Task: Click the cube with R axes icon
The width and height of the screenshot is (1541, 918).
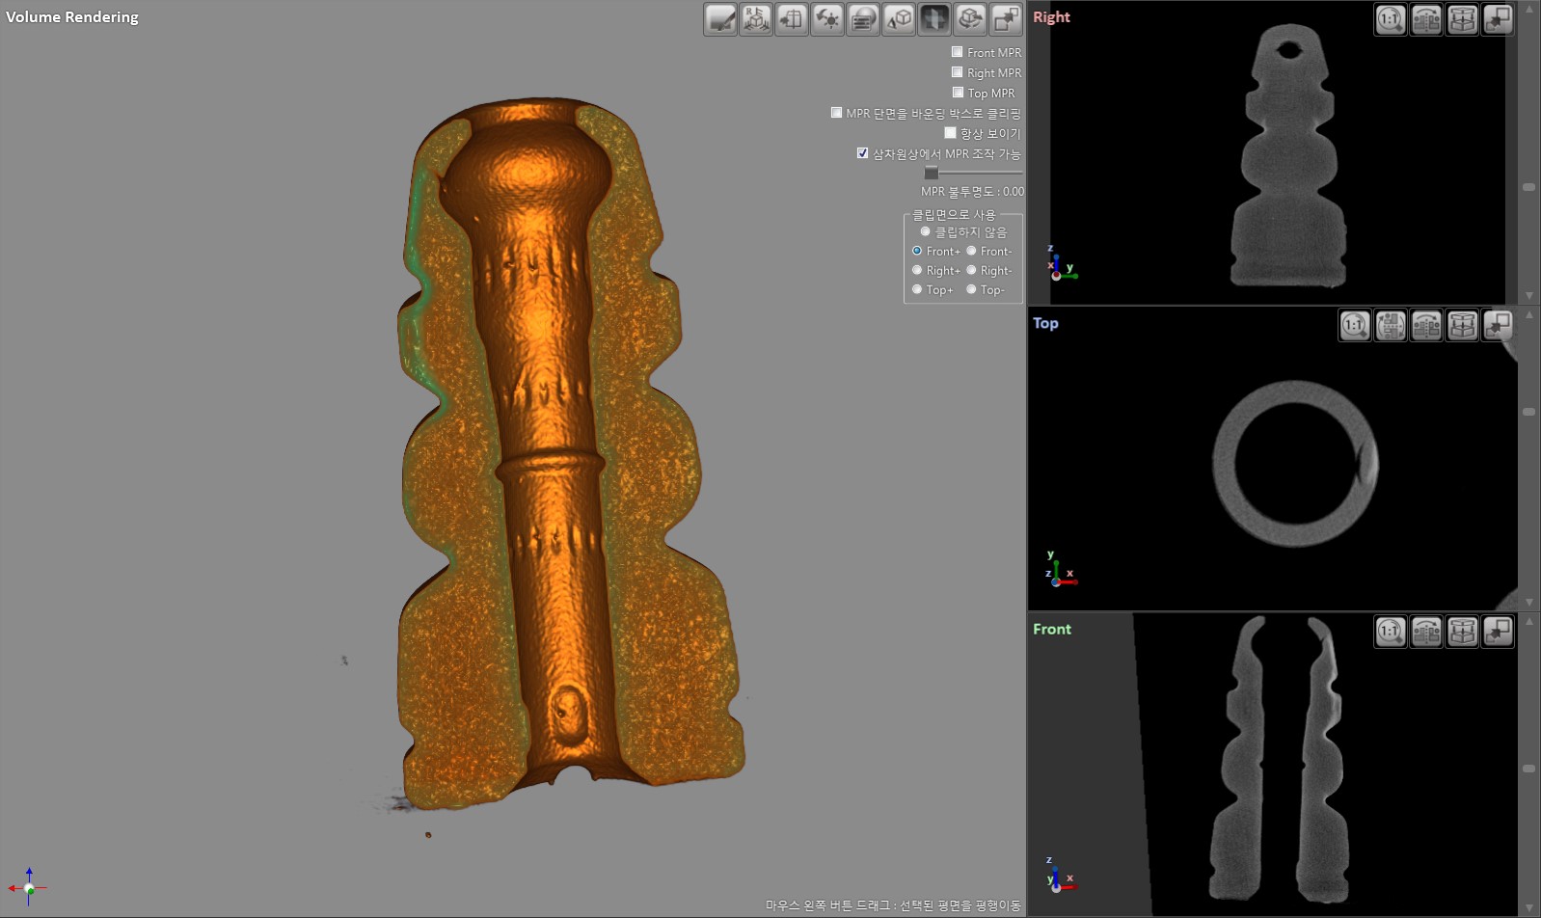Action: 756,19
